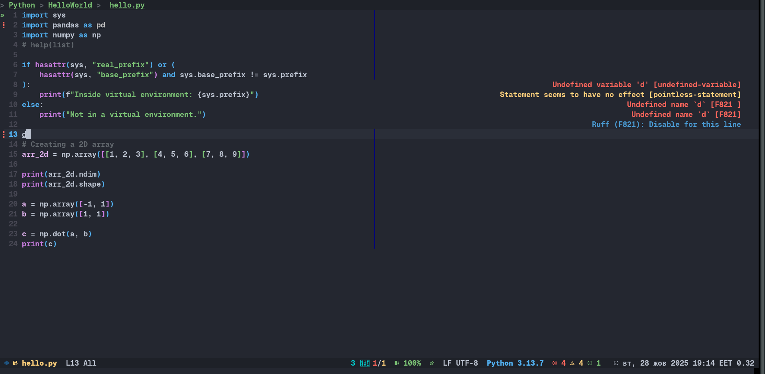
Task: Click the L13 All position indicator
Action: 81,363
